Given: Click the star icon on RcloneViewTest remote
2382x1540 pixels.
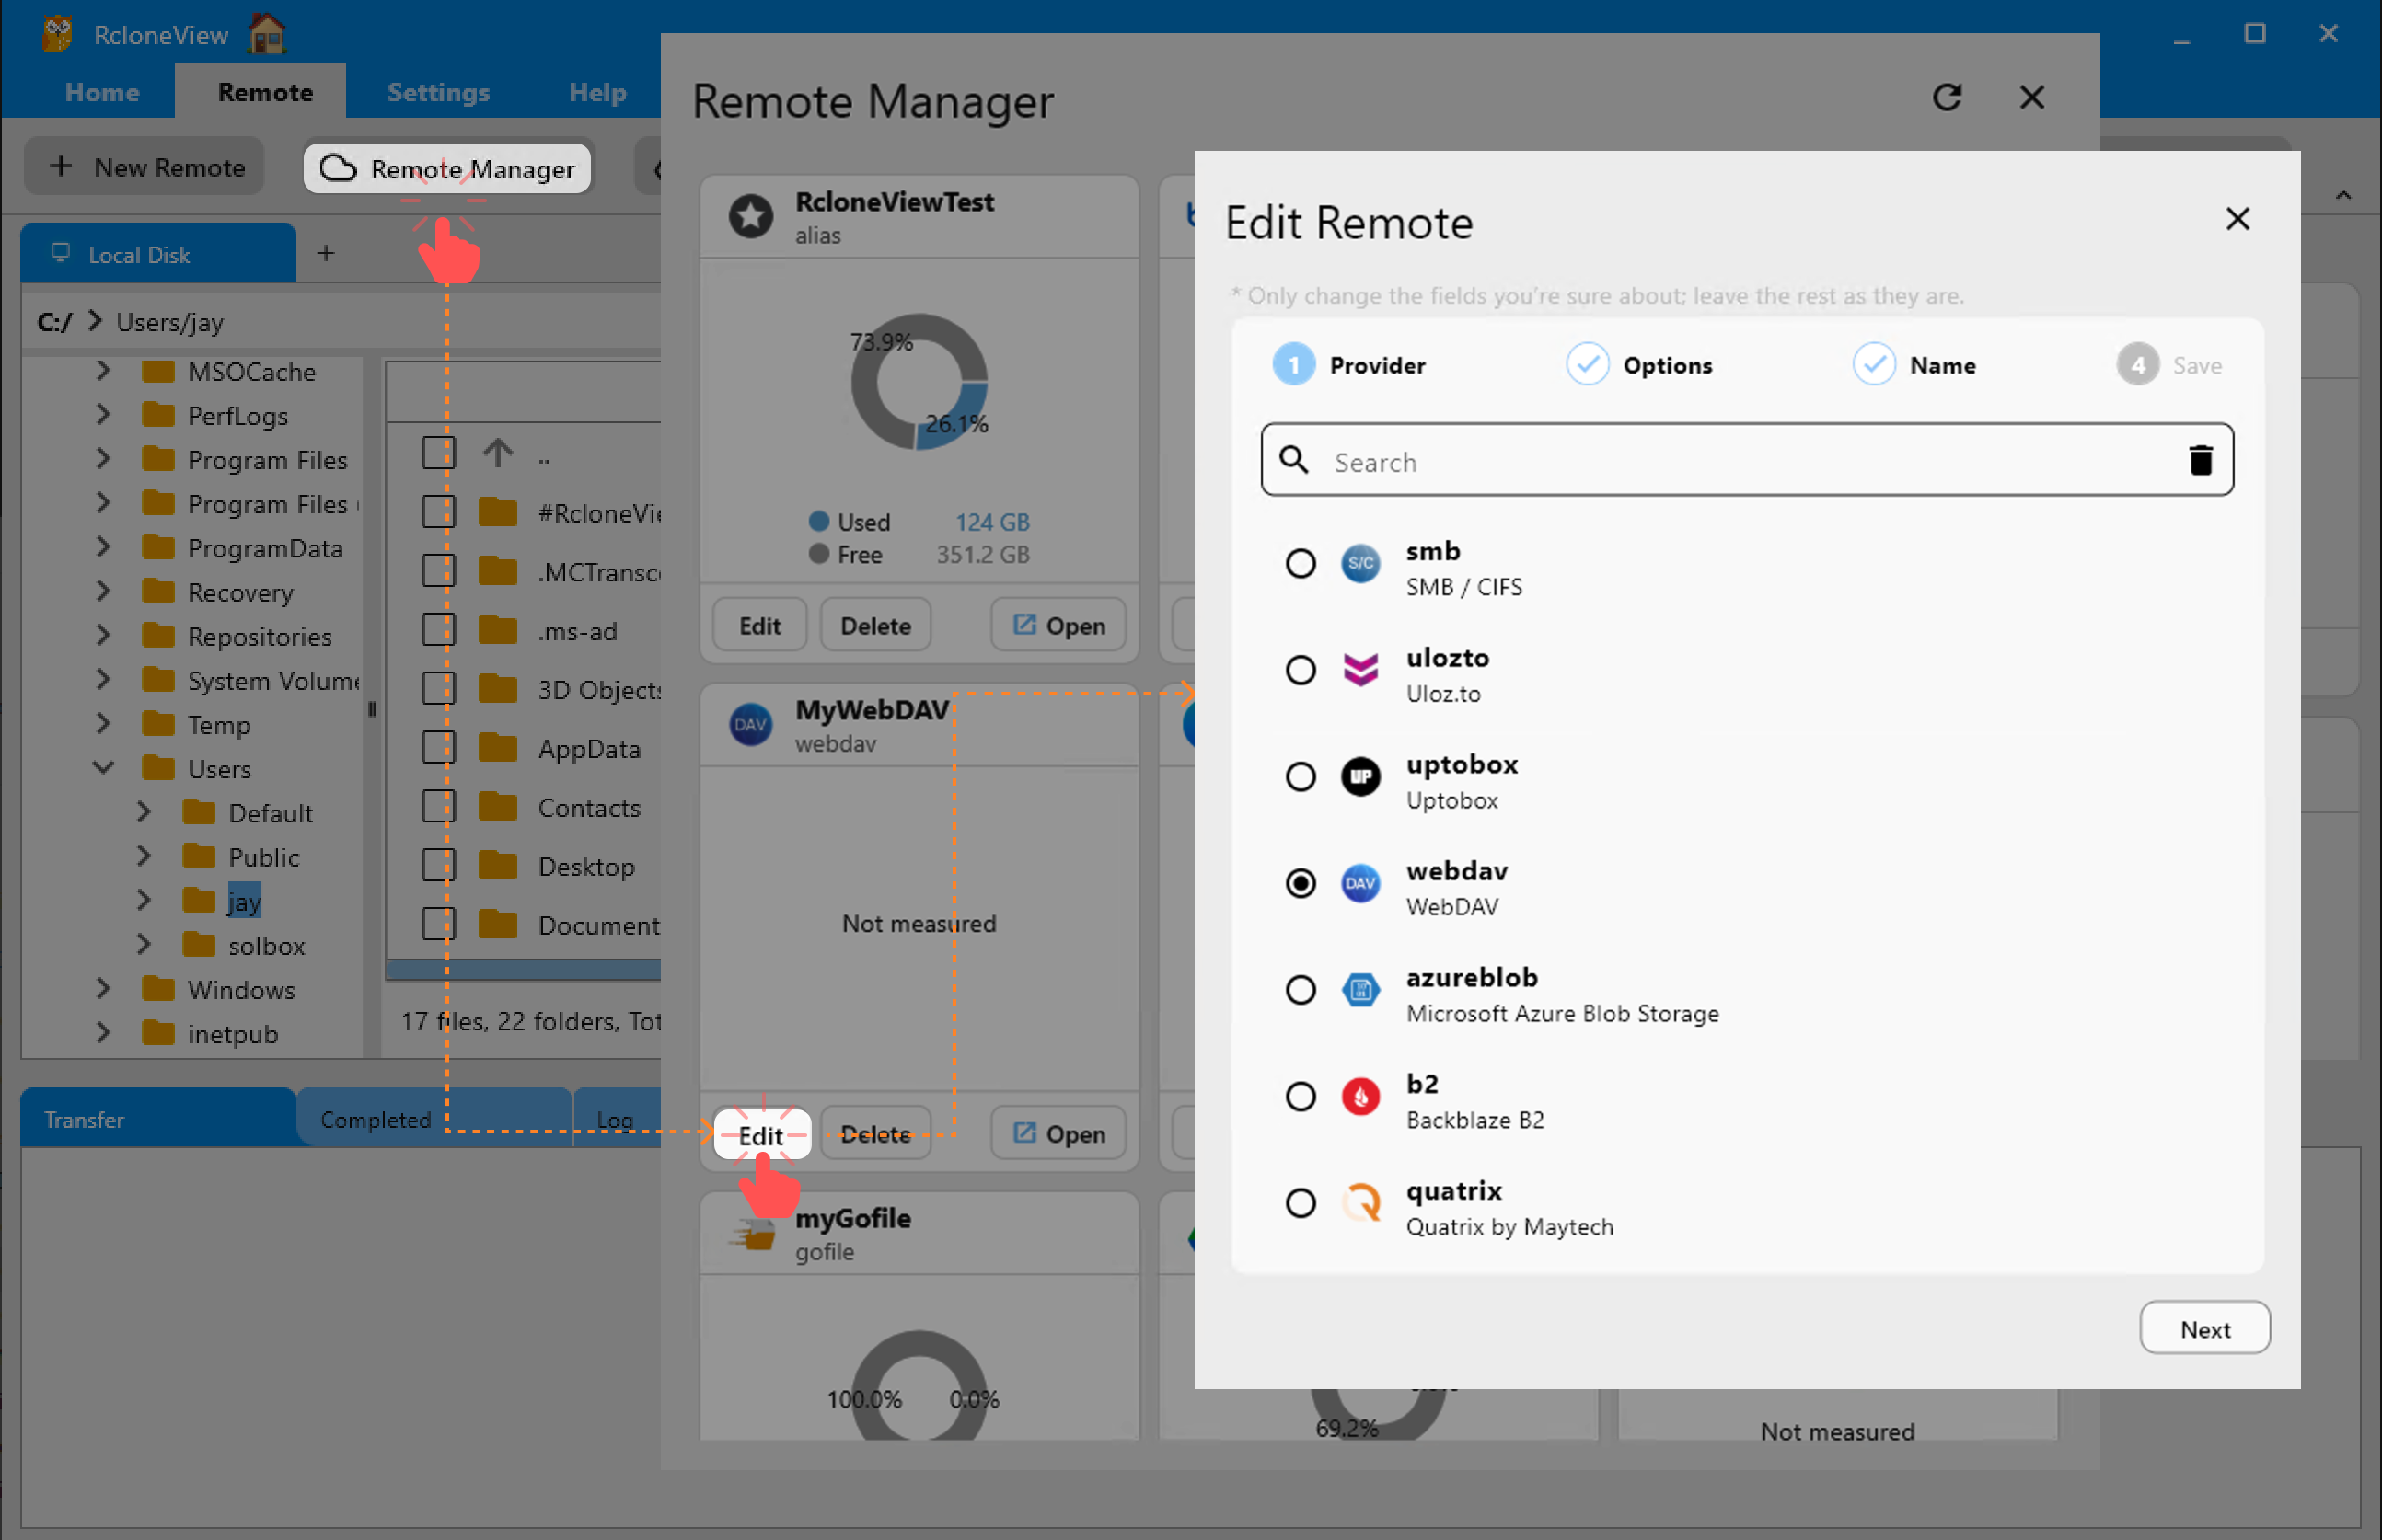Looking at the screenshot, I should click(751, 216).
